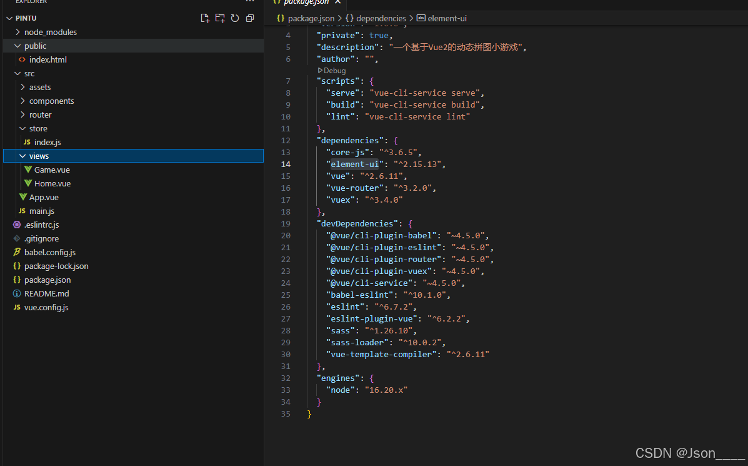Click the "vue-router" dependency key
The height and width of the screenshot is (466, 748).
pos(355,188)
